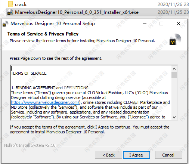
Task: Select the crack folder name
Action: click(x=21, y=4)
